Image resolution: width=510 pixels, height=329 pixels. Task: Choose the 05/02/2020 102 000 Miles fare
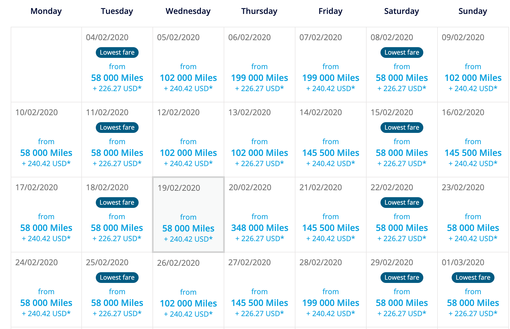188,65
